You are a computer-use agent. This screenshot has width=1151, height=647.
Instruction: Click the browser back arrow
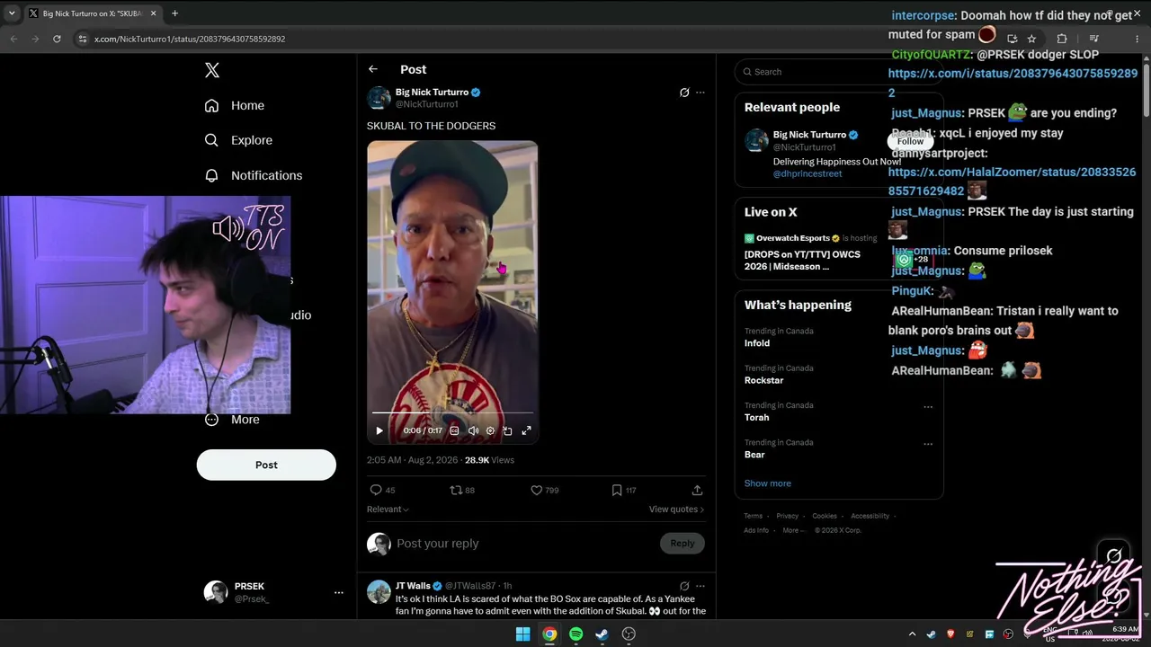tap(13, 39)
